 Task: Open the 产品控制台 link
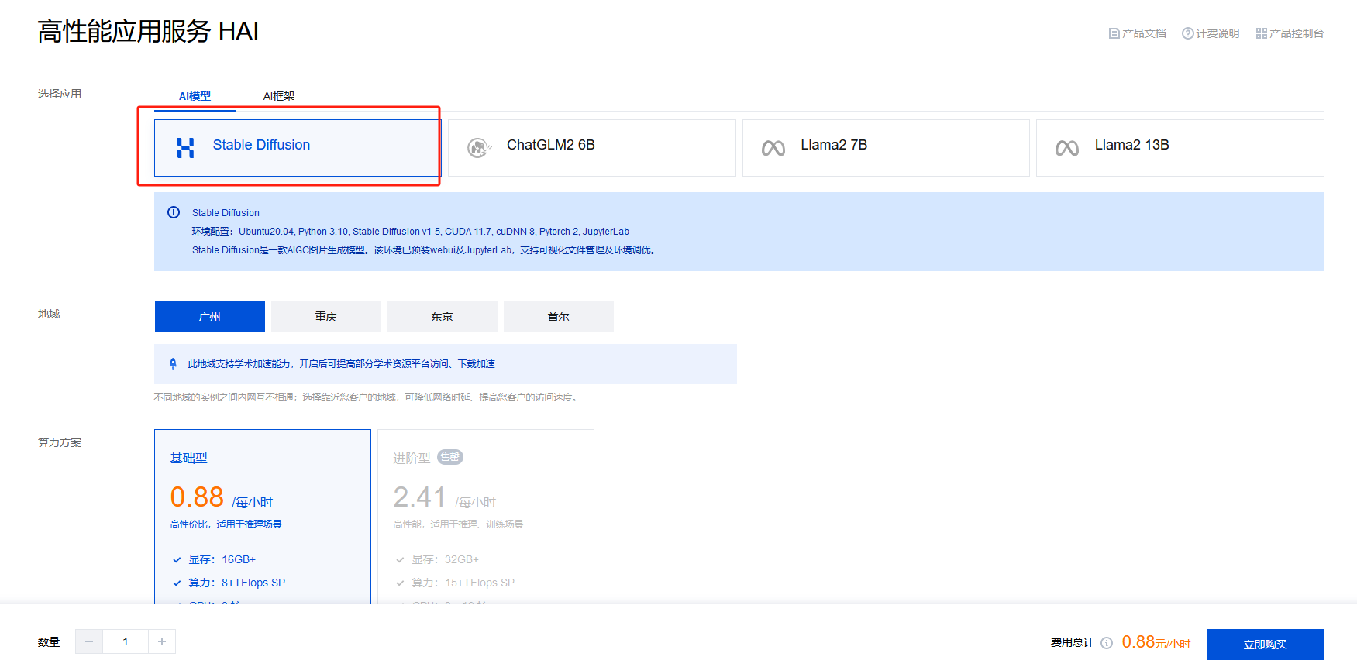coord(1290,33)
